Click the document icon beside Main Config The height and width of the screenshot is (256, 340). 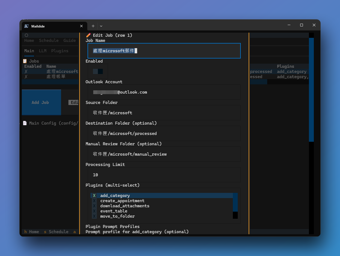pyautogui.click(x=25, y=123)
